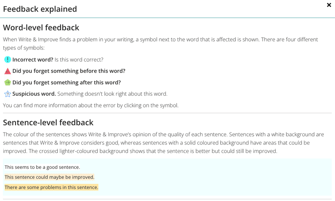Click 'Did you forget something before this word?'
Viewport: 335px width, 201px height.
(x=69, y=71)
